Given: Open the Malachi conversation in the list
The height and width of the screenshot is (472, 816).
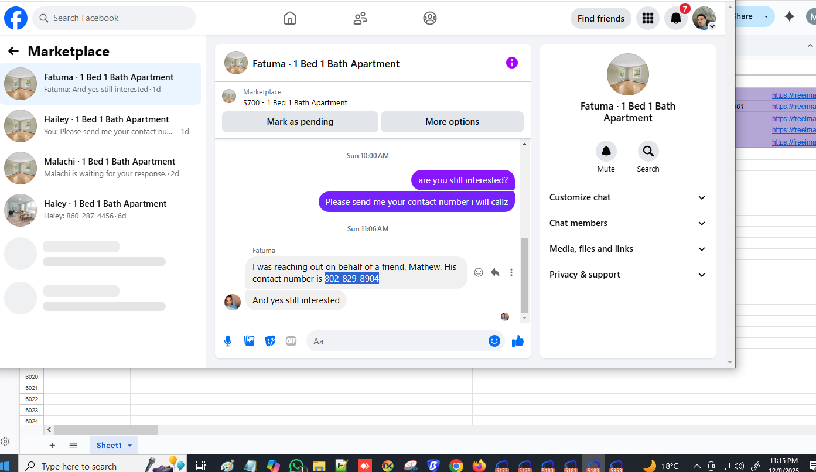Looking at the screenshot, I should [x=101, y=168].
